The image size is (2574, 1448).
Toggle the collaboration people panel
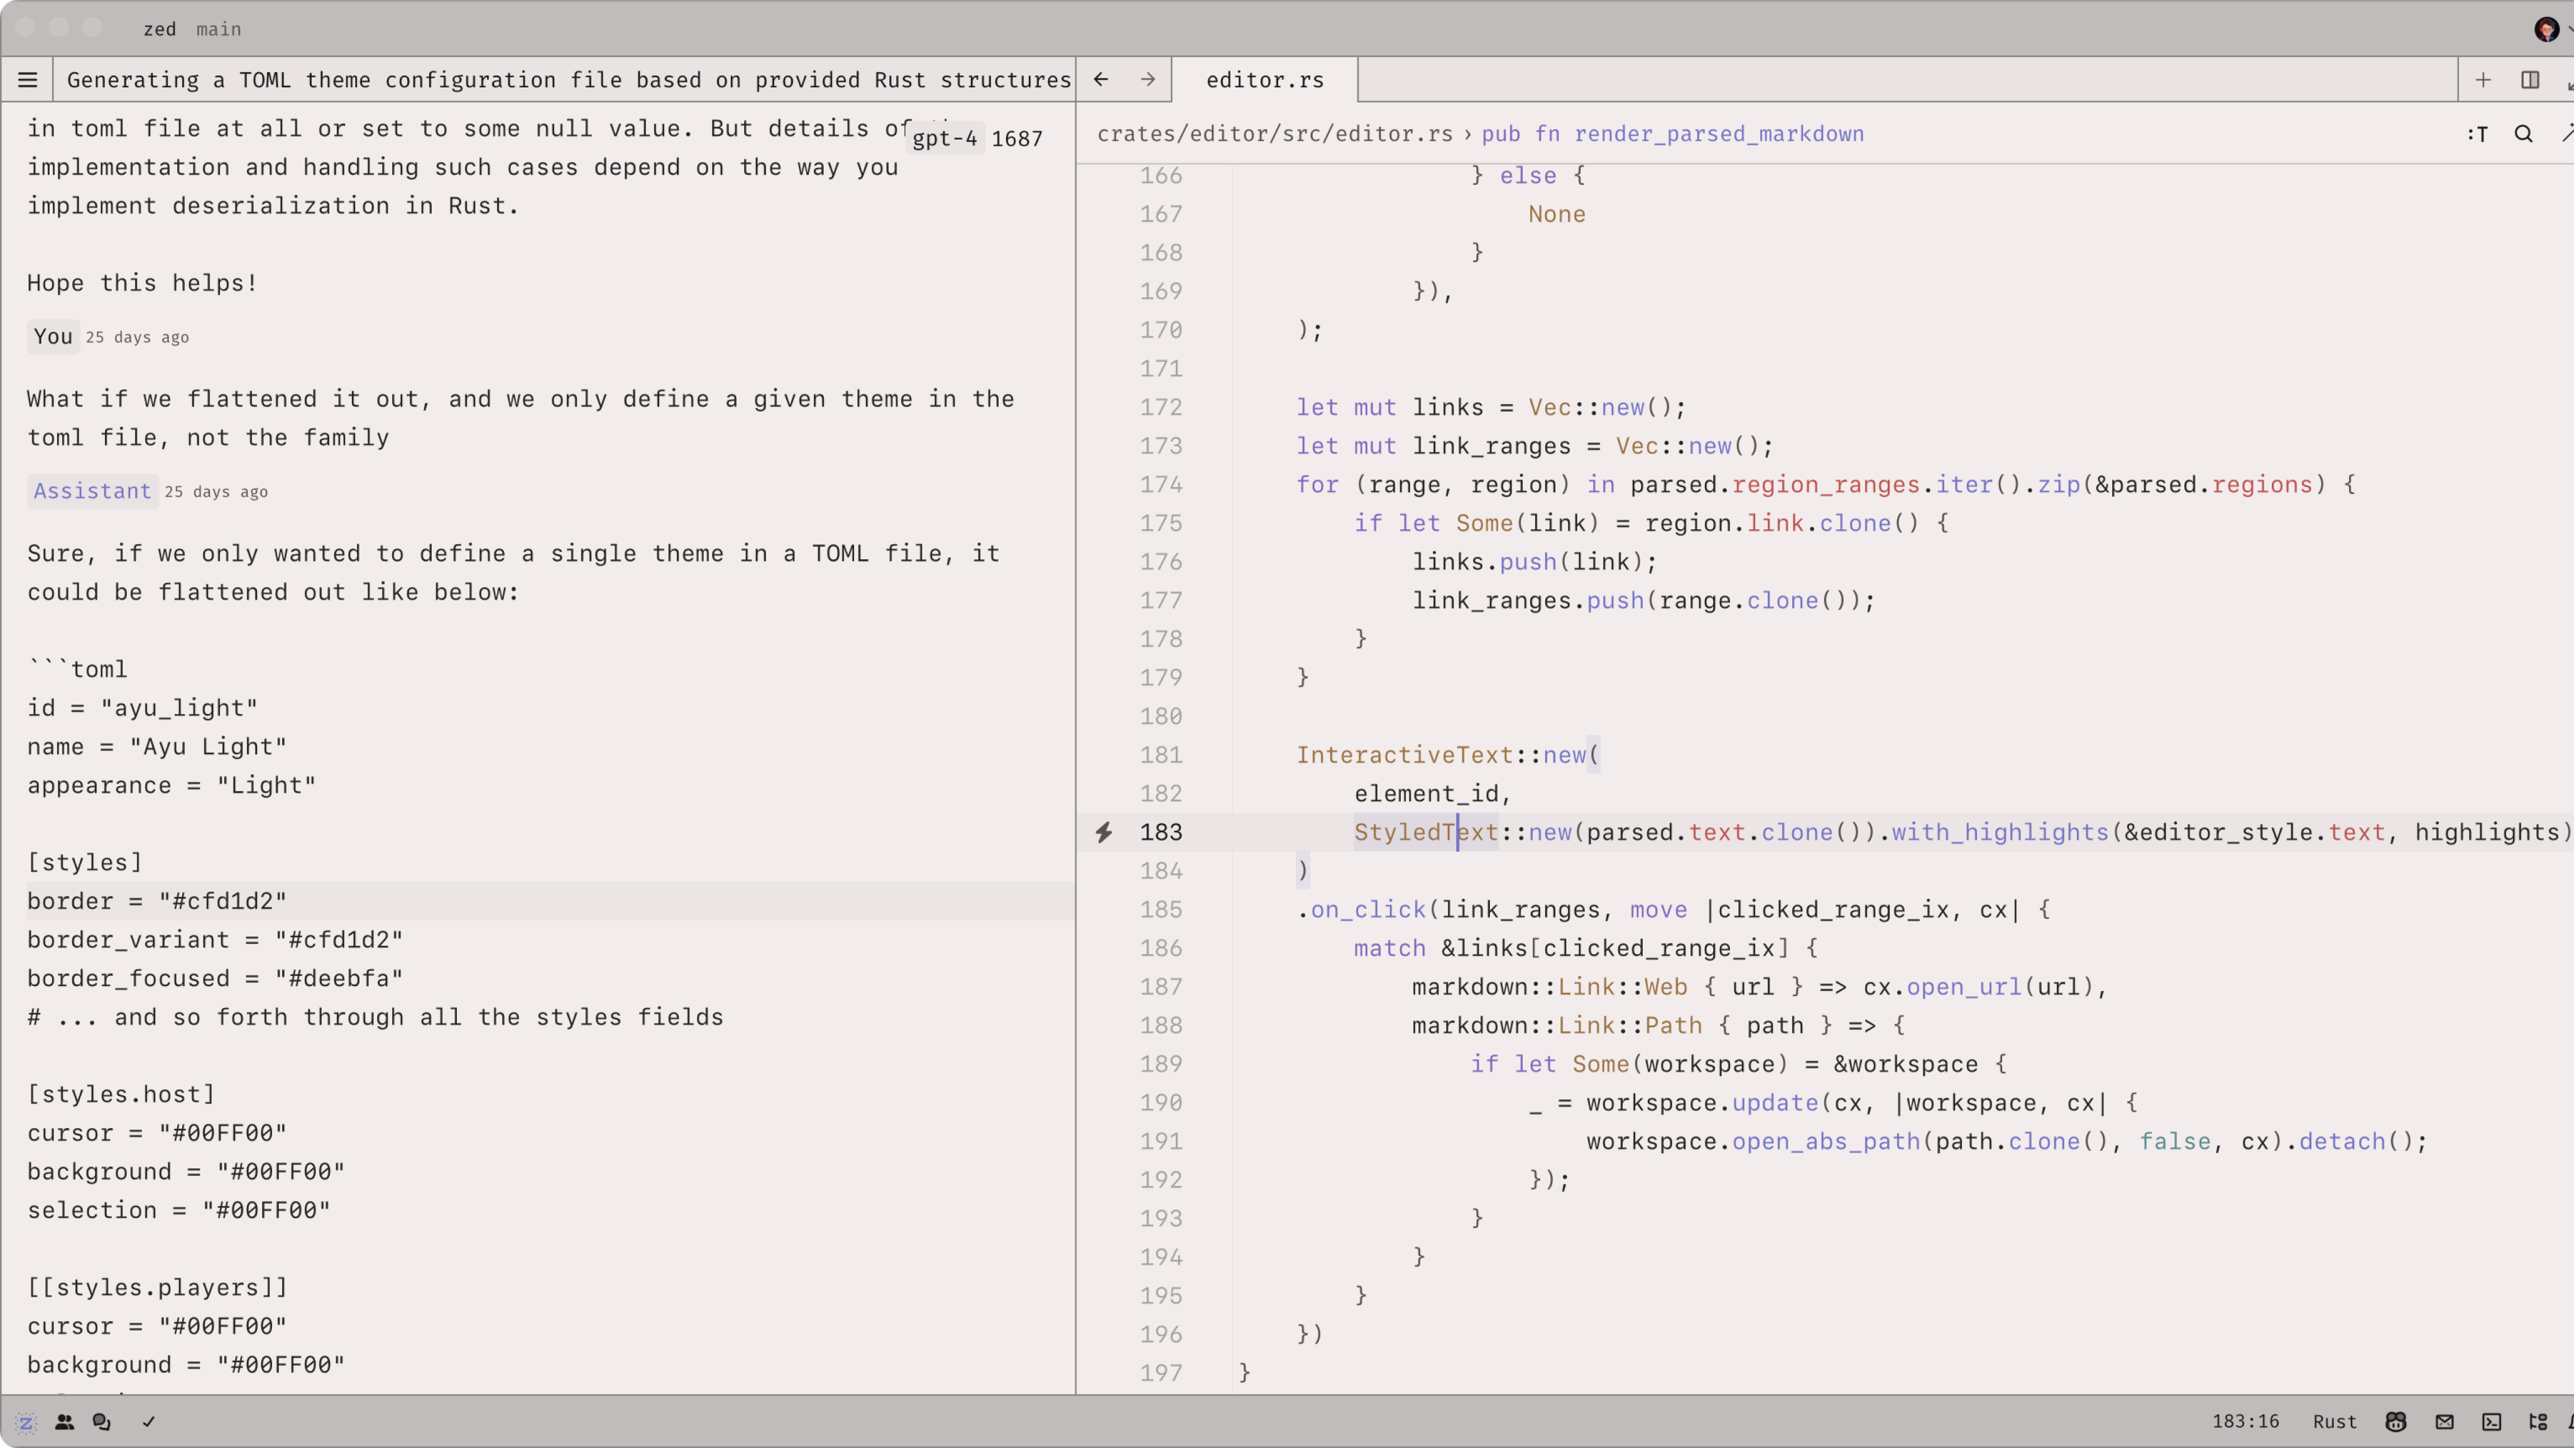coord(64,1422)
